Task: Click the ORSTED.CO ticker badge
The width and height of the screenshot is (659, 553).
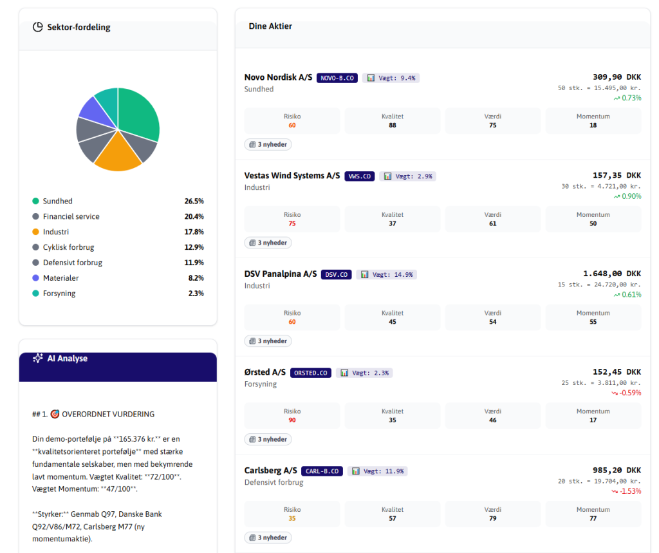Action: 311,373
